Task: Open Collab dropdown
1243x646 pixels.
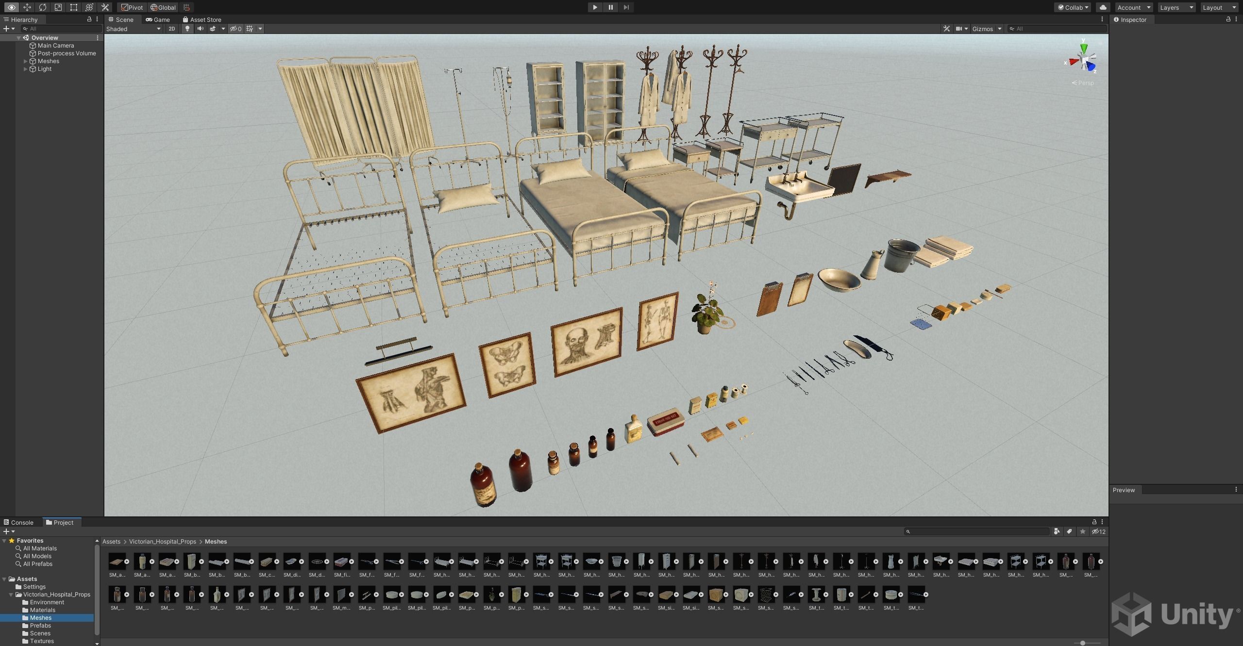Action: point(1073,7)
